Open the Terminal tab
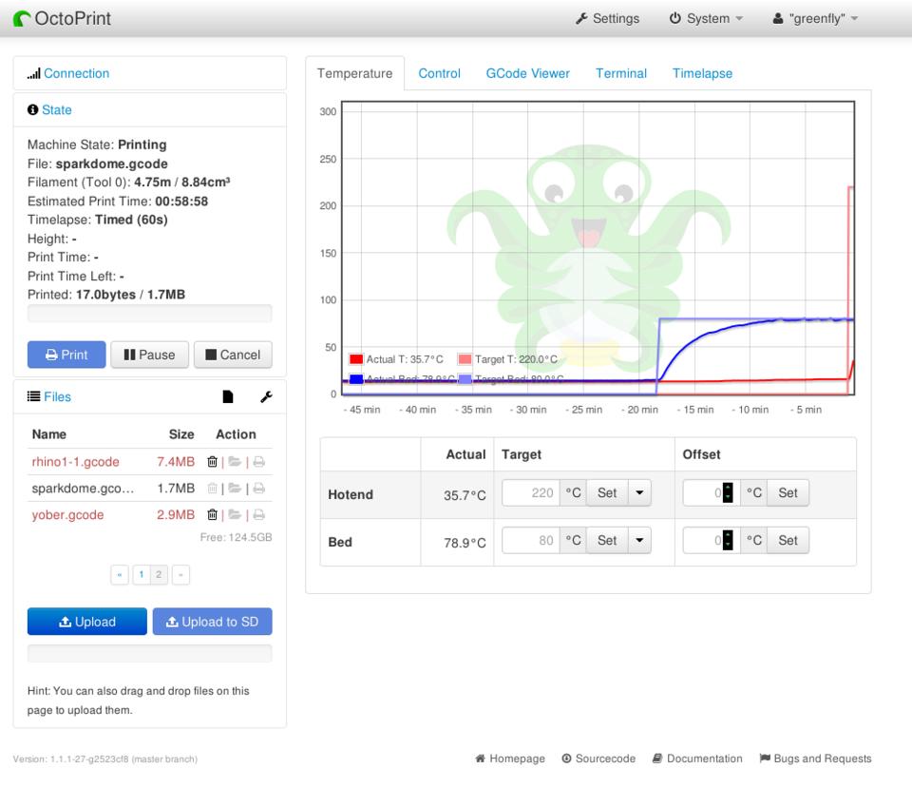 coord(620,73)
